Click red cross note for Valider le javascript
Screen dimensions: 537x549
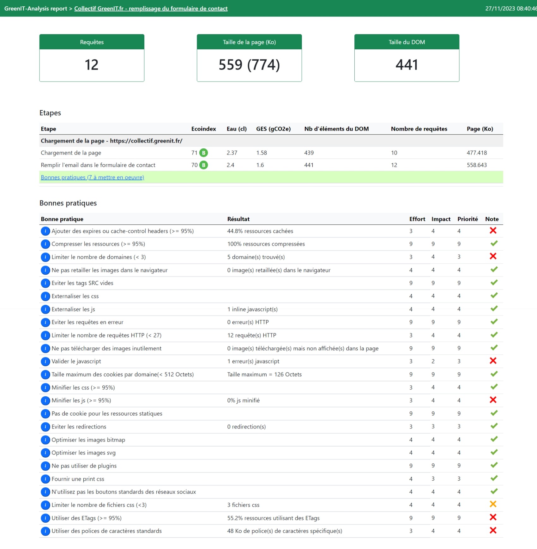click(x=493, y=361)
